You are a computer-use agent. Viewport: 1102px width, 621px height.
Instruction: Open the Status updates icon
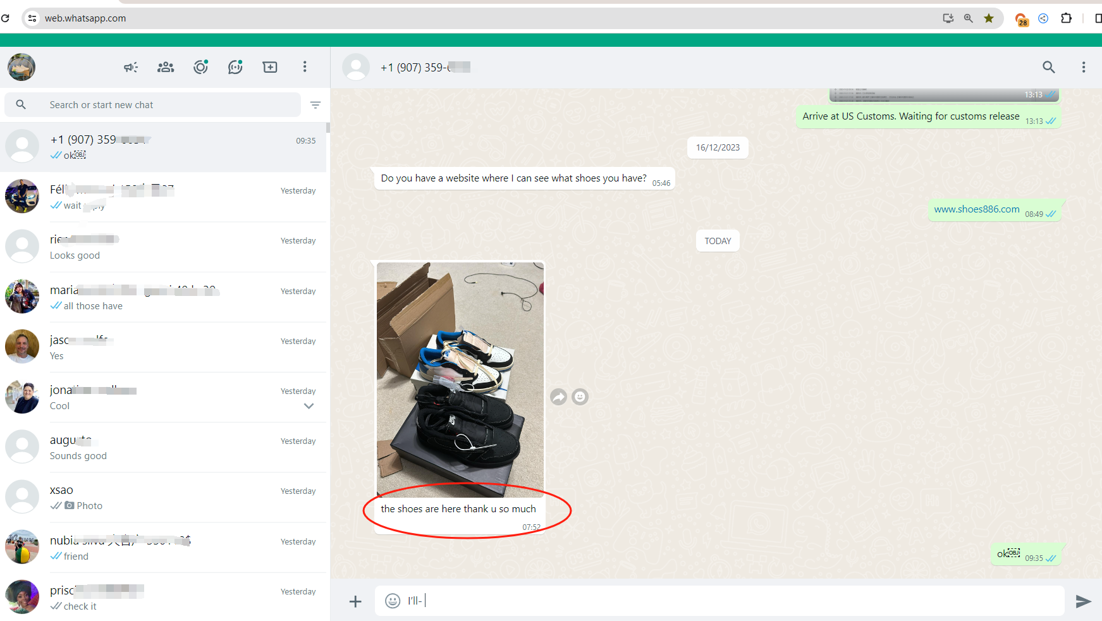tap(201, 67)
